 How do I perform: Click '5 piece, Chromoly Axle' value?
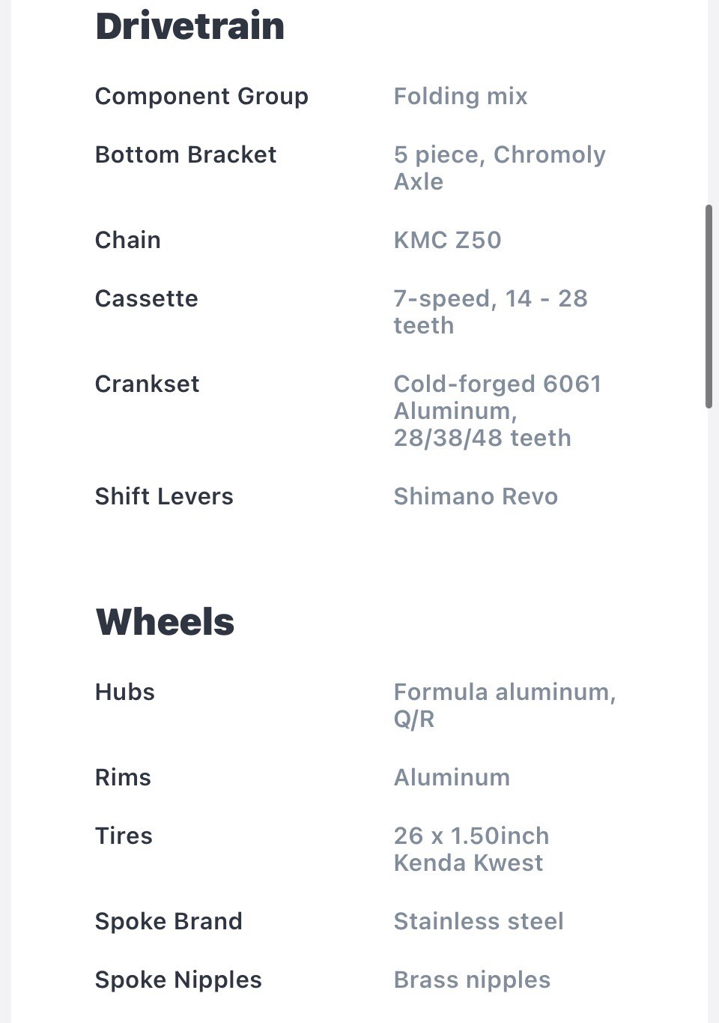tap(500, 168)
